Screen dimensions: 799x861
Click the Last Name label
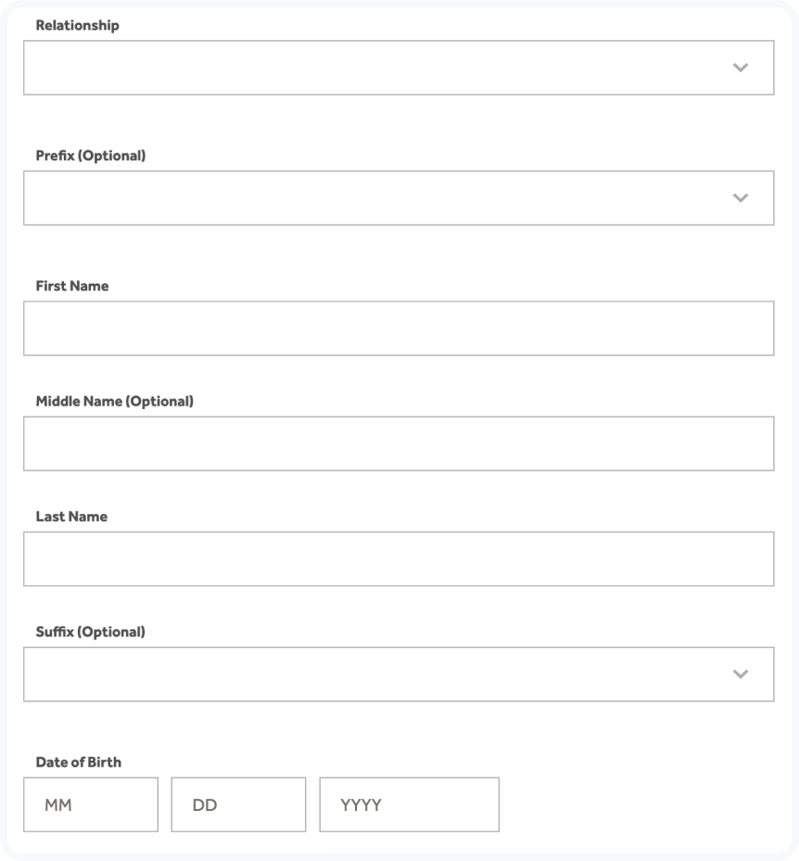click(70, 516)
